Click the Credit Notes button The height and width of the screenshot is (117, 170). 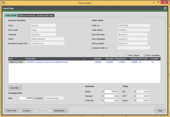[x=42, y=111]
